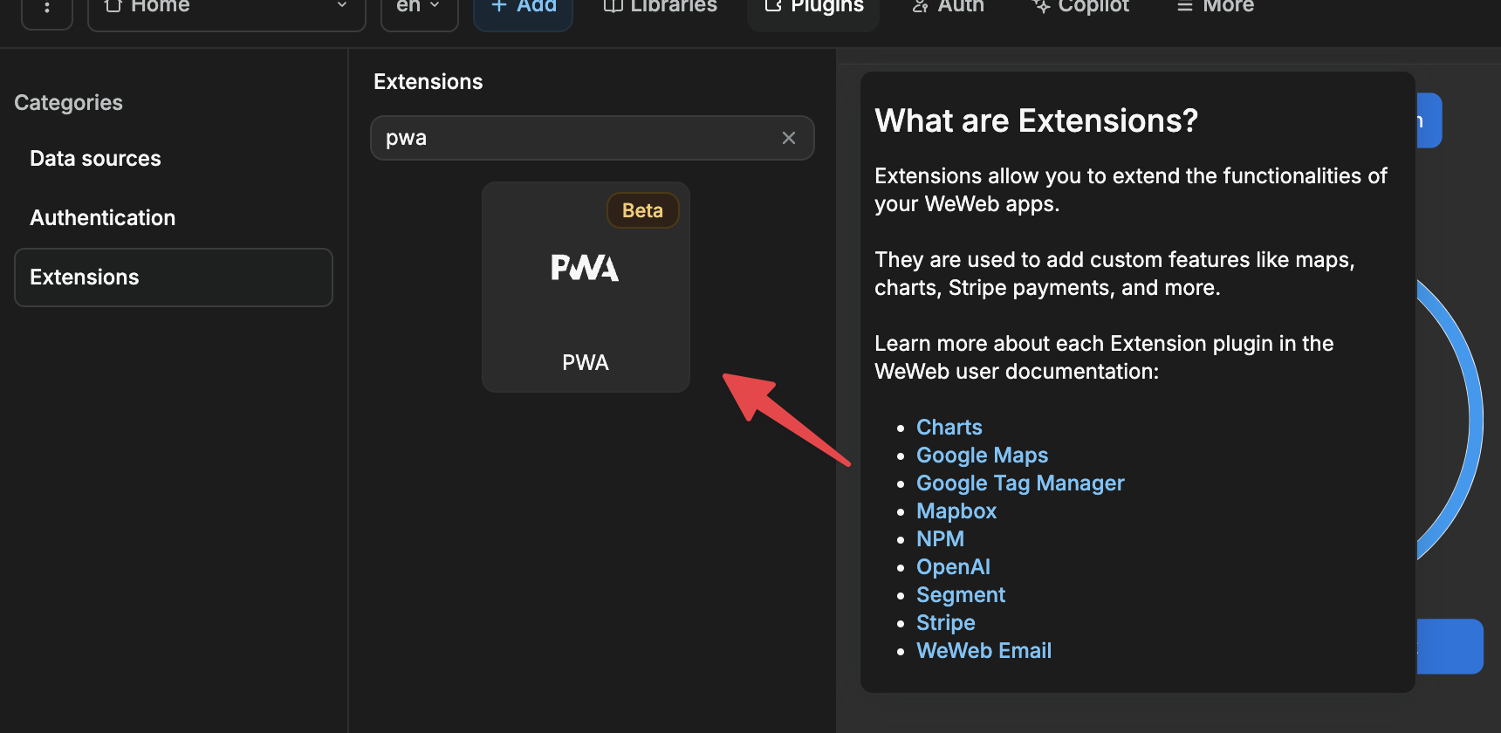The width and height of the screenshot is (1501, 733).
Task: Open the Stripe documentation link
Action: tap(946, 623)
